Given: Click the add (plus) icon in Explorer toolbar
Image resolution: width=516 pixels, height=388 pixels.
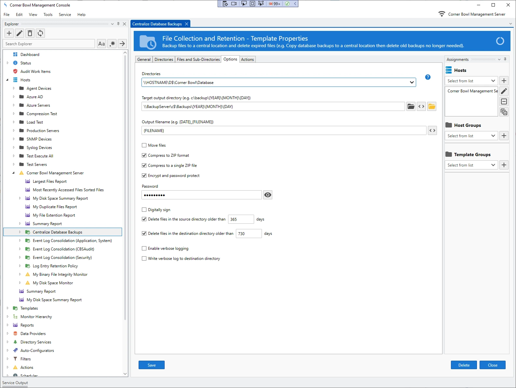Looking at the screenshot, I should [9, 33].
